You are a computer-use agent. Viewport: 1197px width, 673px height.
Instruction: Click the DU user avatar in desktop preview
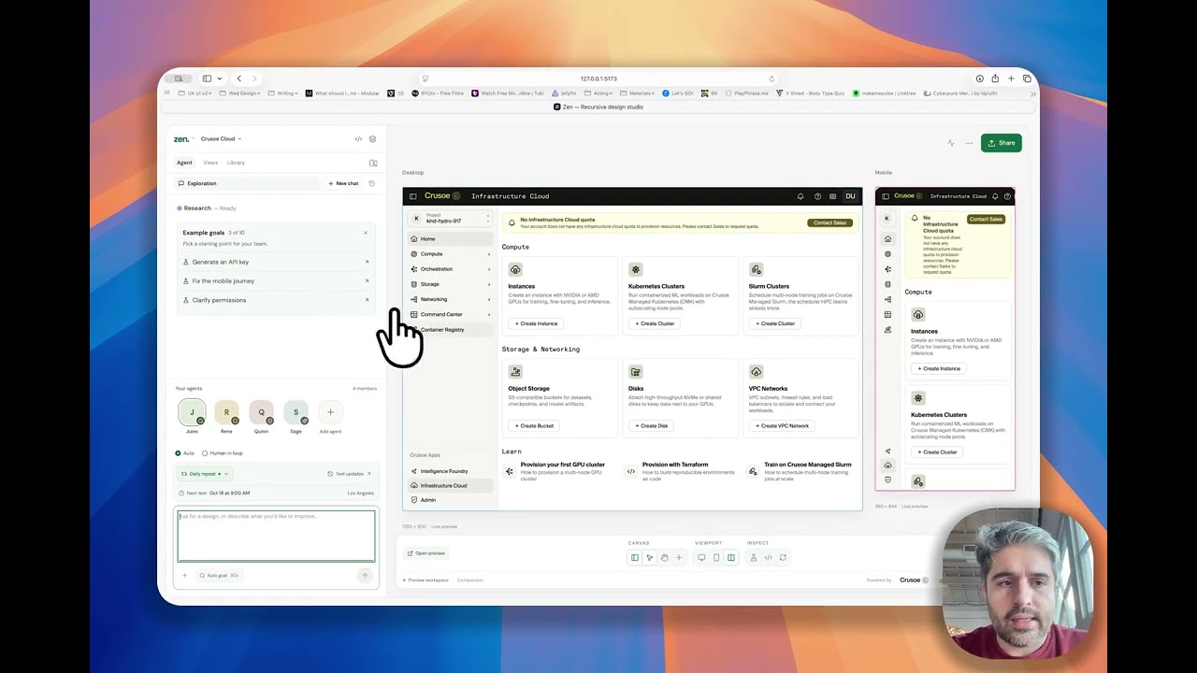[x=850, y=196]
